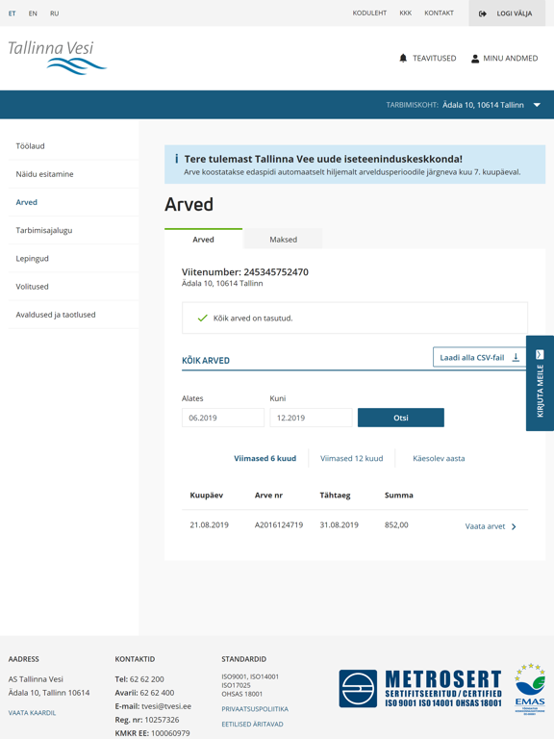Open the Kirjuta meile side tab
This screenshot has height=739, width=554.
pos(540,383)
